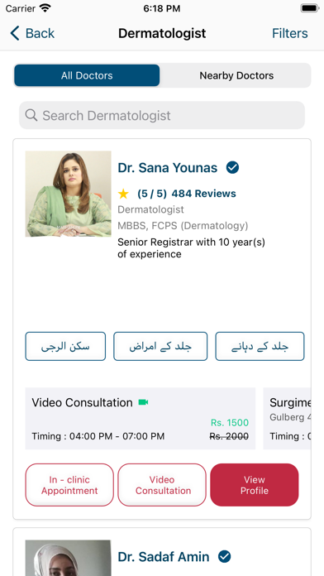
Task: Focus the Search Dermatologist field
Action: (162, 115)
